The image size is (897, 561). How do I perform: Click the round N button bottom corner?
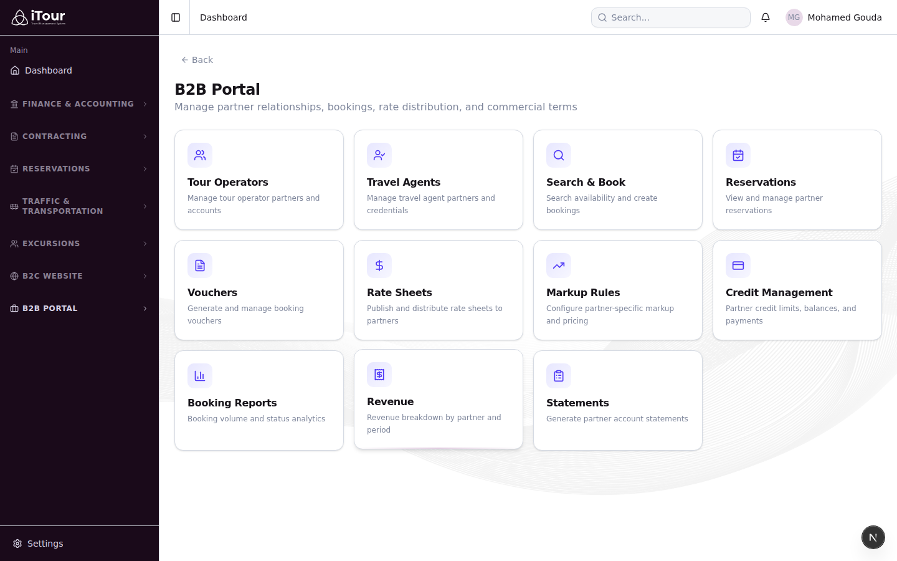tap(873, 537)
